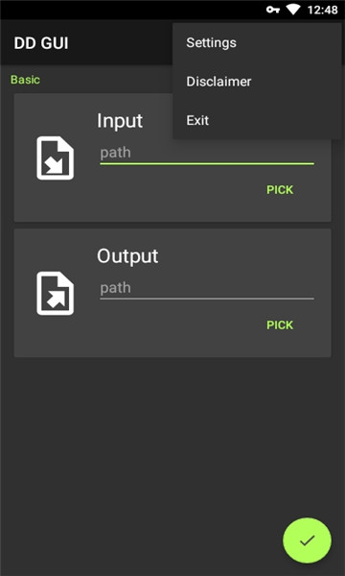Tap the Input card heading

pos(120,121)
